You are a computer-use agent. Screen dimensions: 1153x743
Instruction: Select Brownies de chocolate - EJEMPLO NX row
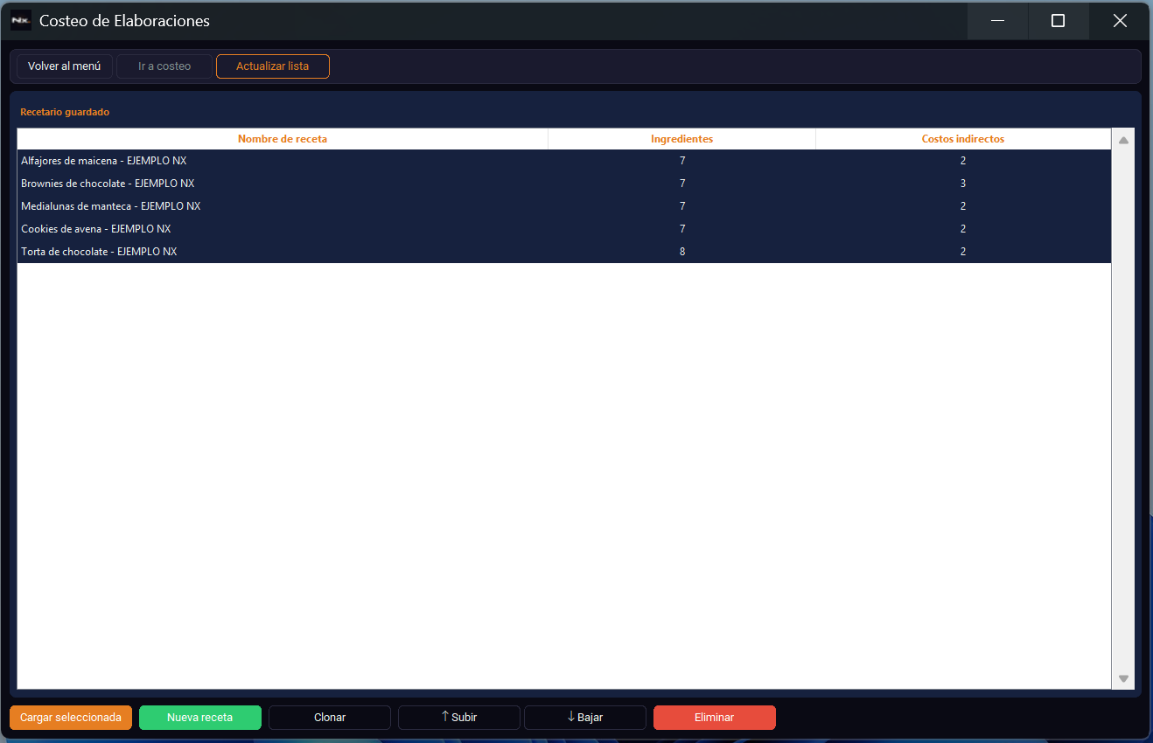[x=564, y=184]
